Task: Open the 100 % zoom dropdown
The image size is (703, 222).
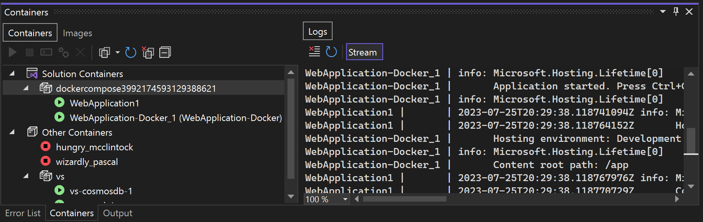Action: pyautogui.click(x=345, y=199)
